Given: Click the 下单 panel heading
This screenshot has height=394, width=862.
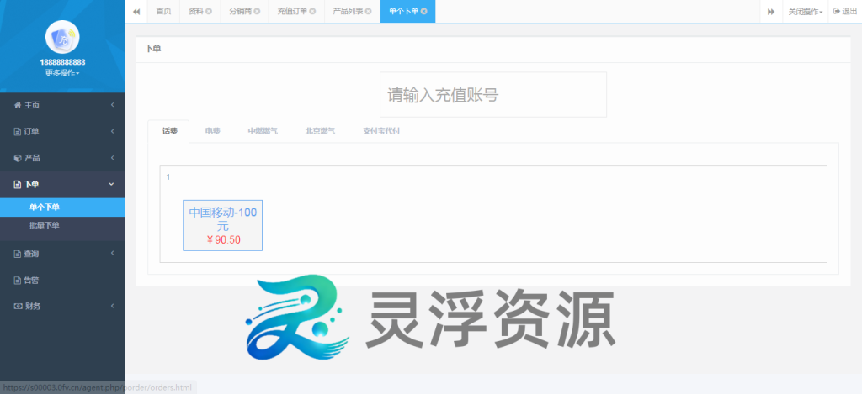Looking at the screenshot, I should (153, 49).
